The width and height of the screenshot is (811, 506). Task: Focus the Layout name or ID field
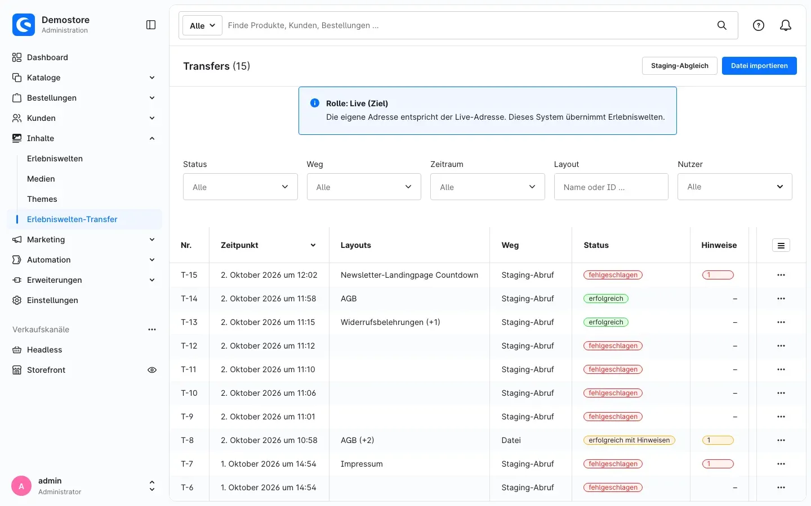[611, 187]
